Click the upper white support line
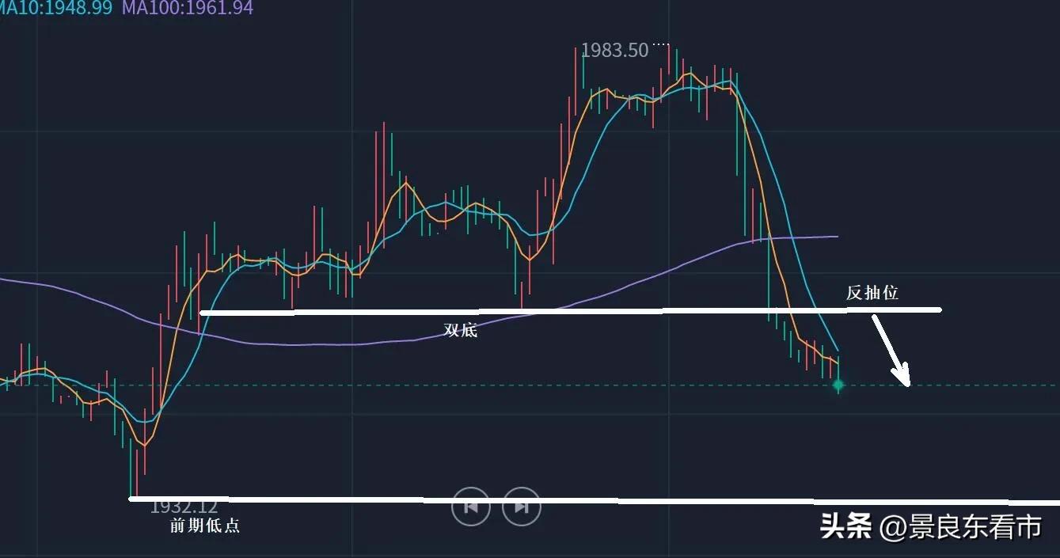1060x558 pixels. (554, 310)
